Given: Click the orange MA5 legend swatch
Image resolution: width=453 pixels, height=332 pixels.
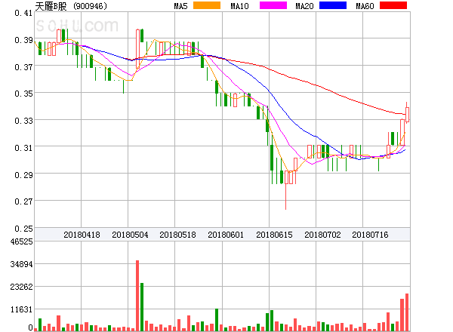Looking at the screenshot, I should coord(207,5).
